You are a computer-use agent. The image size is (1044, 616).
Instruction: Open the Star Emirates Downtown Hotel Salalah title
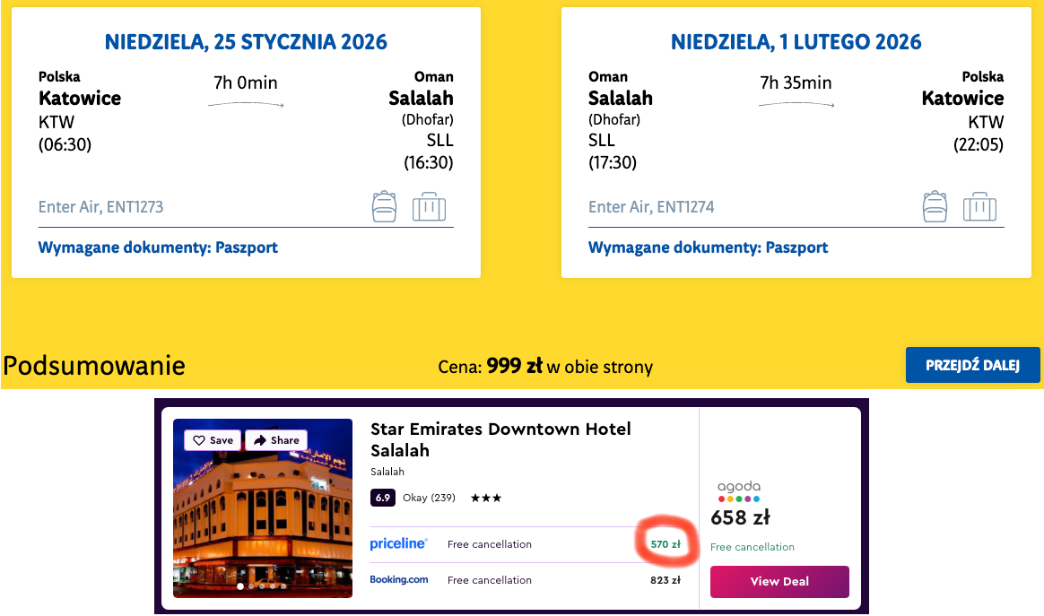(500, 439)
